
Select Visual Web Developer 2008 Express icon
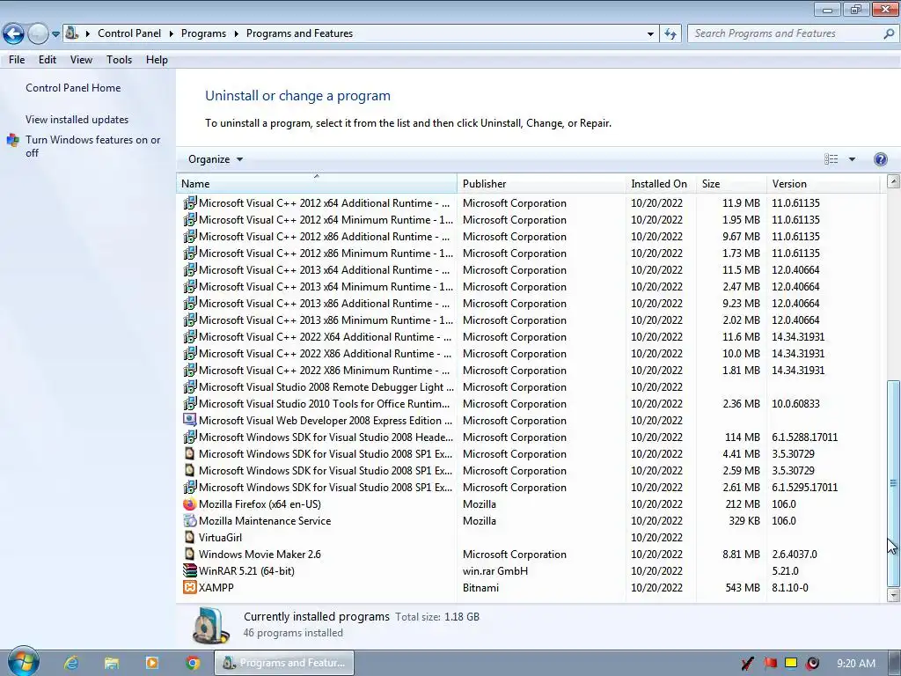pos(190,420)
